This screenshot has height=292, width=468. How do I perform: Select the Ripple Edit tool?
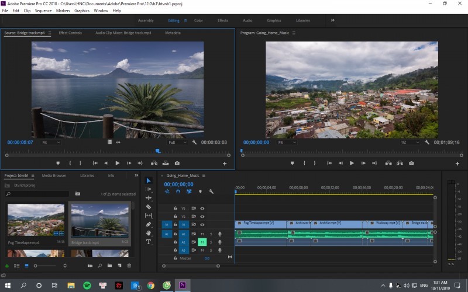click(149, 198)
